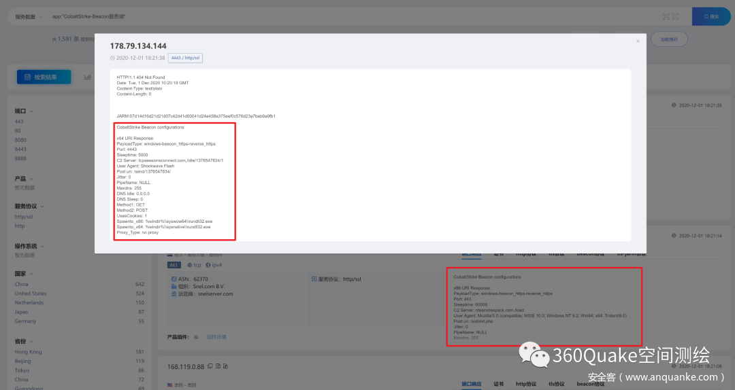This screenshot has height=390, width=735.
Task: Filter results by province Hong Kong
Action: [28, 351]
